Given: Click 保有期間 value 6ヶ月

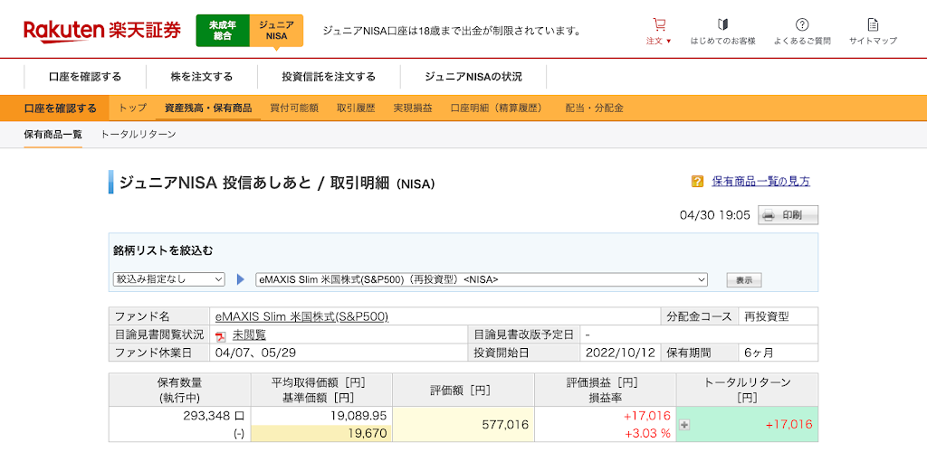Looking at the screenshot, I should (x=760, y=353).
